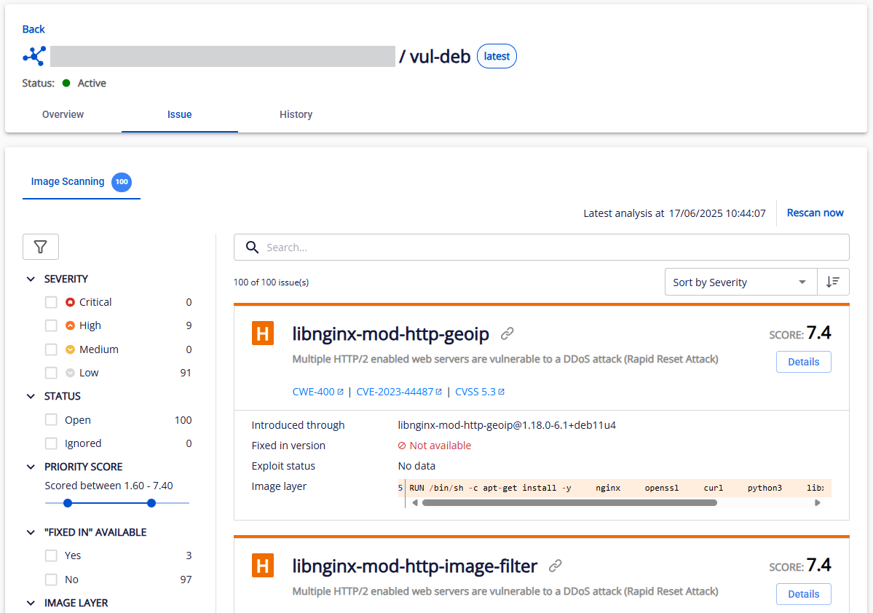Viewport: 873px width, 613px height.
Task: Click the Medium severity icon
Action: point(70,349)
